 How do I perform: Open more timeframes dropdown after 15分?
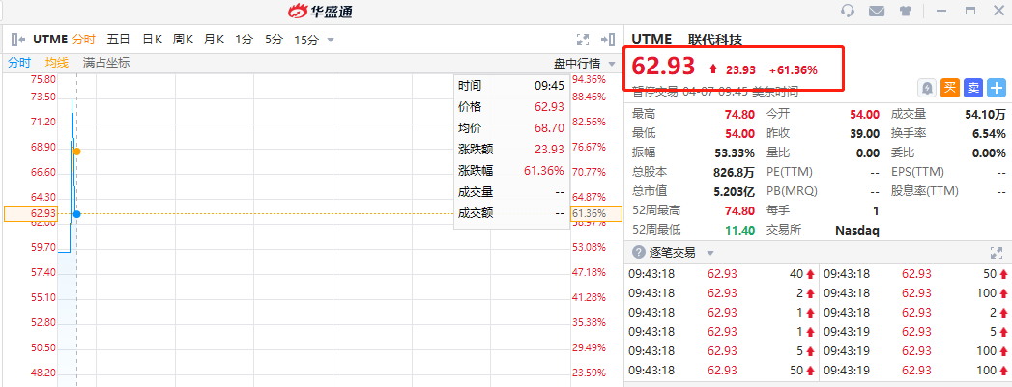pos(331,40)
